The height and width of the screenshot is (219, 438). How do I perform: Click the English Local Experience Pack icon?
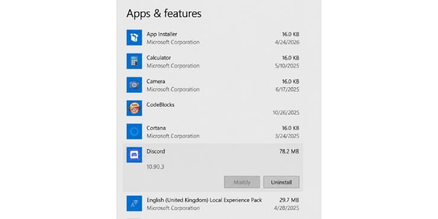point(134,203)
